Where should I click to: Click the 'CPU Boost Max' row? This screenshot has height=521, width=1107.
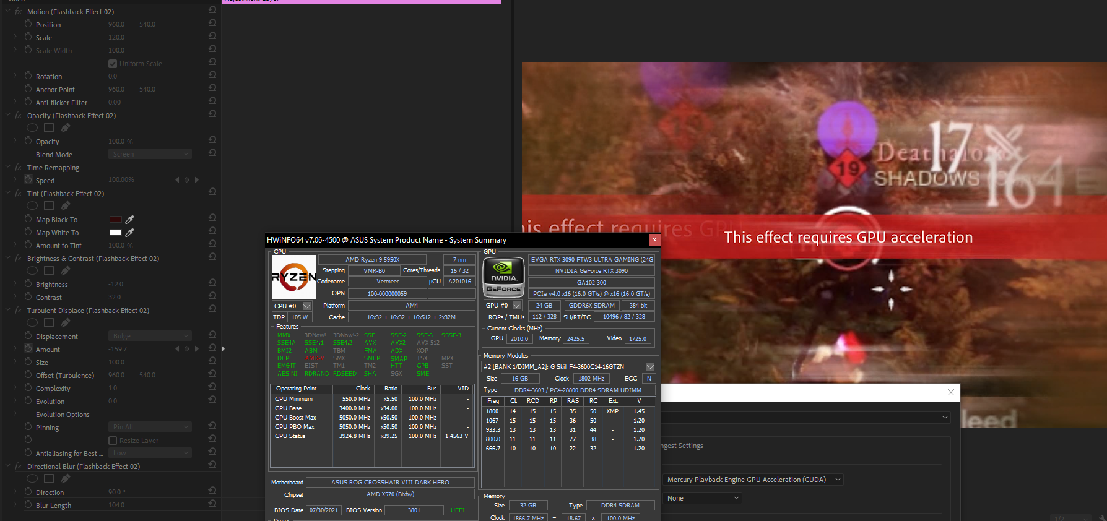click(x=371, y=417)
